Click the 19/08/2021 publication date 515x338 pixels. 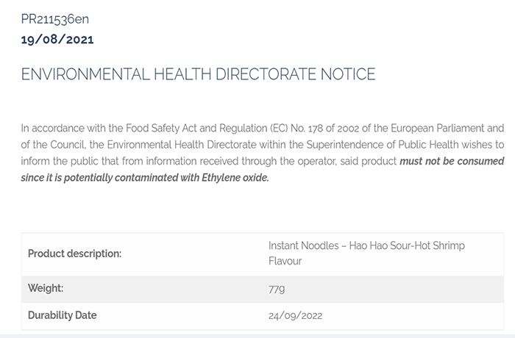(57, 39)
